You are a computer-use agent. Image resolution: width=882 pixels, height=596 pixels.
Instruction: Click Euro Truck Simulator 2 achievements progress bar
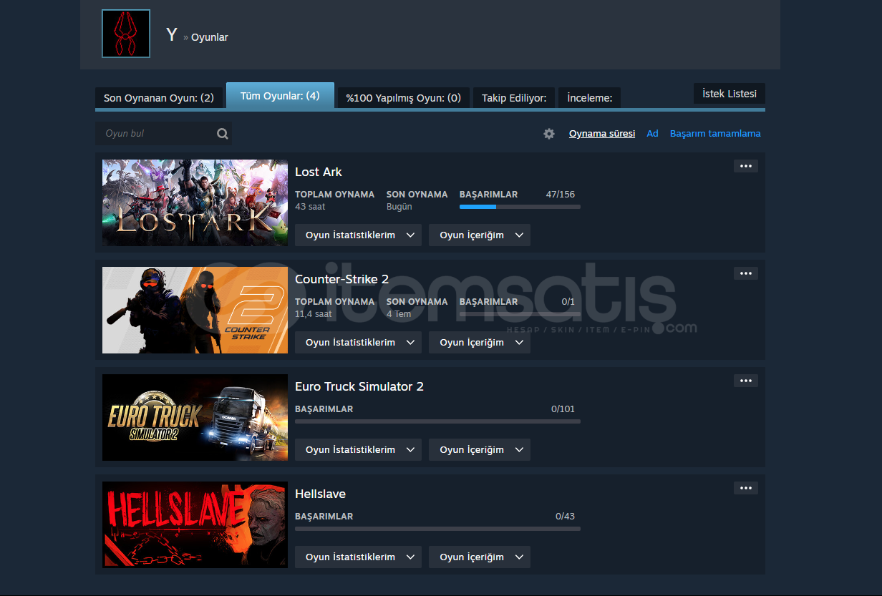[437, 421]
